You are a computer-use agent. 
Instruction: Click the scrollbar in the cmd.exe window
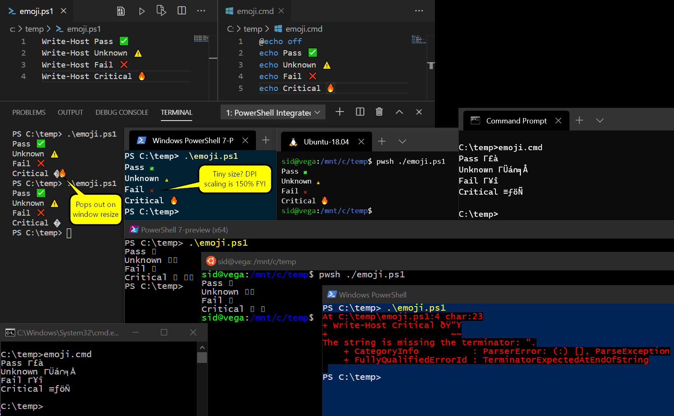pyautogui.click(x=202, y=358)
